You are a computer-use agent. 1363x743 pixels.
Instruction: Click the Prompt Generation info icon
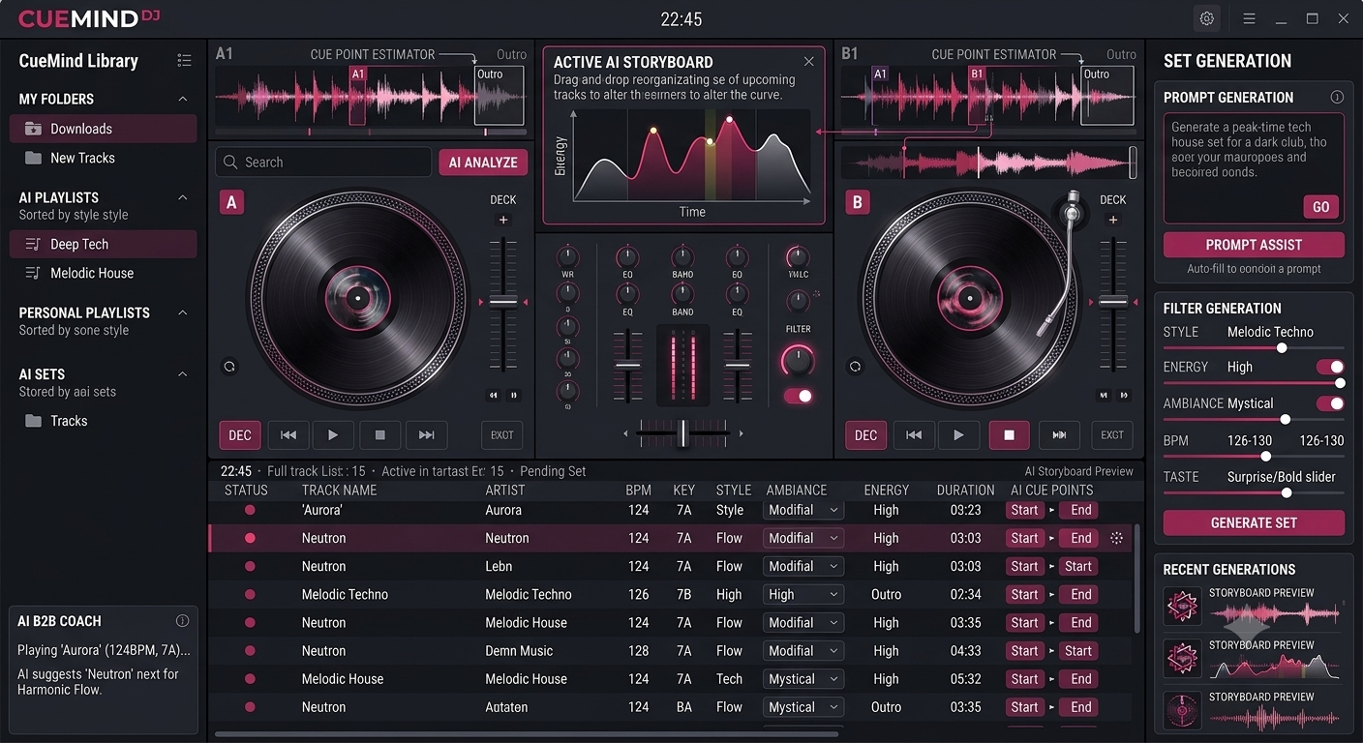coord(1337,97)
